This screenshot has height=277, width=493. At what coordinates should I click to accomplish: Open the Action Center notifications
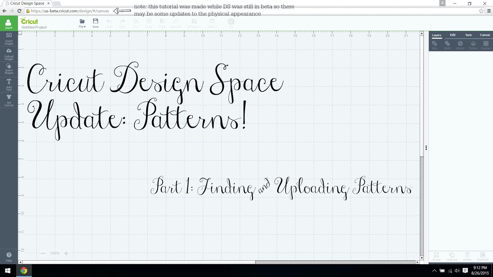click(465, 271)
